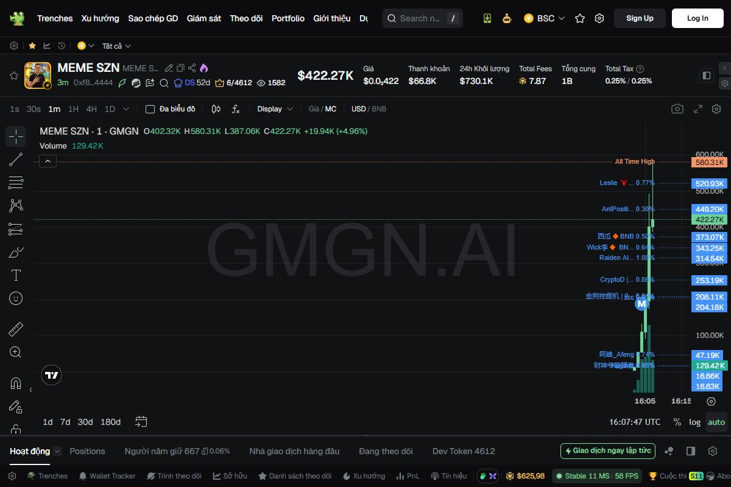Click the M marker on the chart

click(x=641, y=303)
